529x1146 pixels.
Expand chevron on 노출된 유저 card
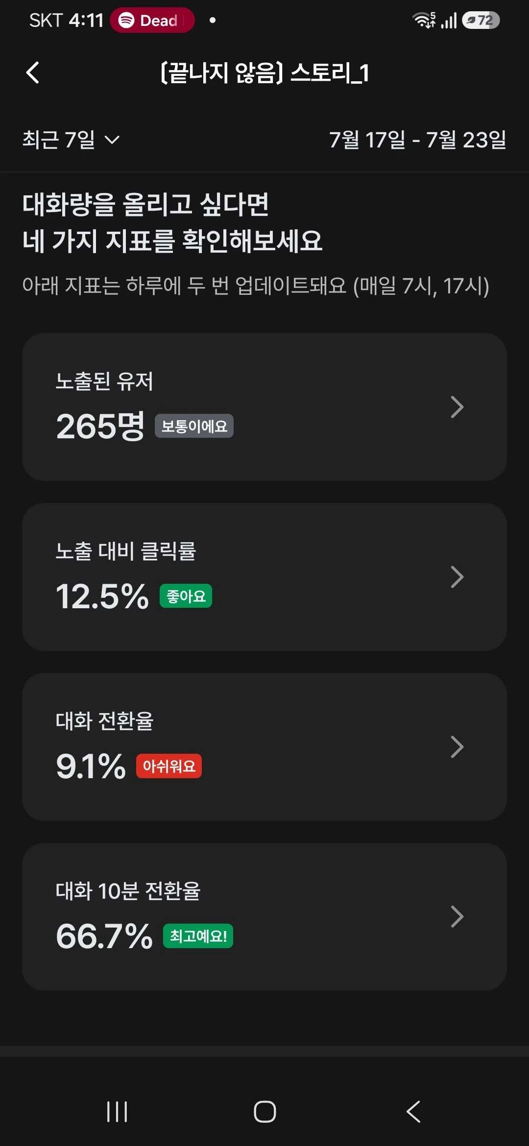[457, 407]
